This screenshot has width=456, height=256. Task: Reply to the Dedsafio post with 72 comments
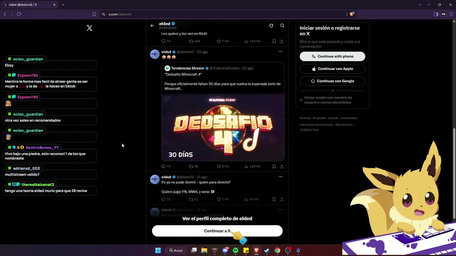(166, 166)
